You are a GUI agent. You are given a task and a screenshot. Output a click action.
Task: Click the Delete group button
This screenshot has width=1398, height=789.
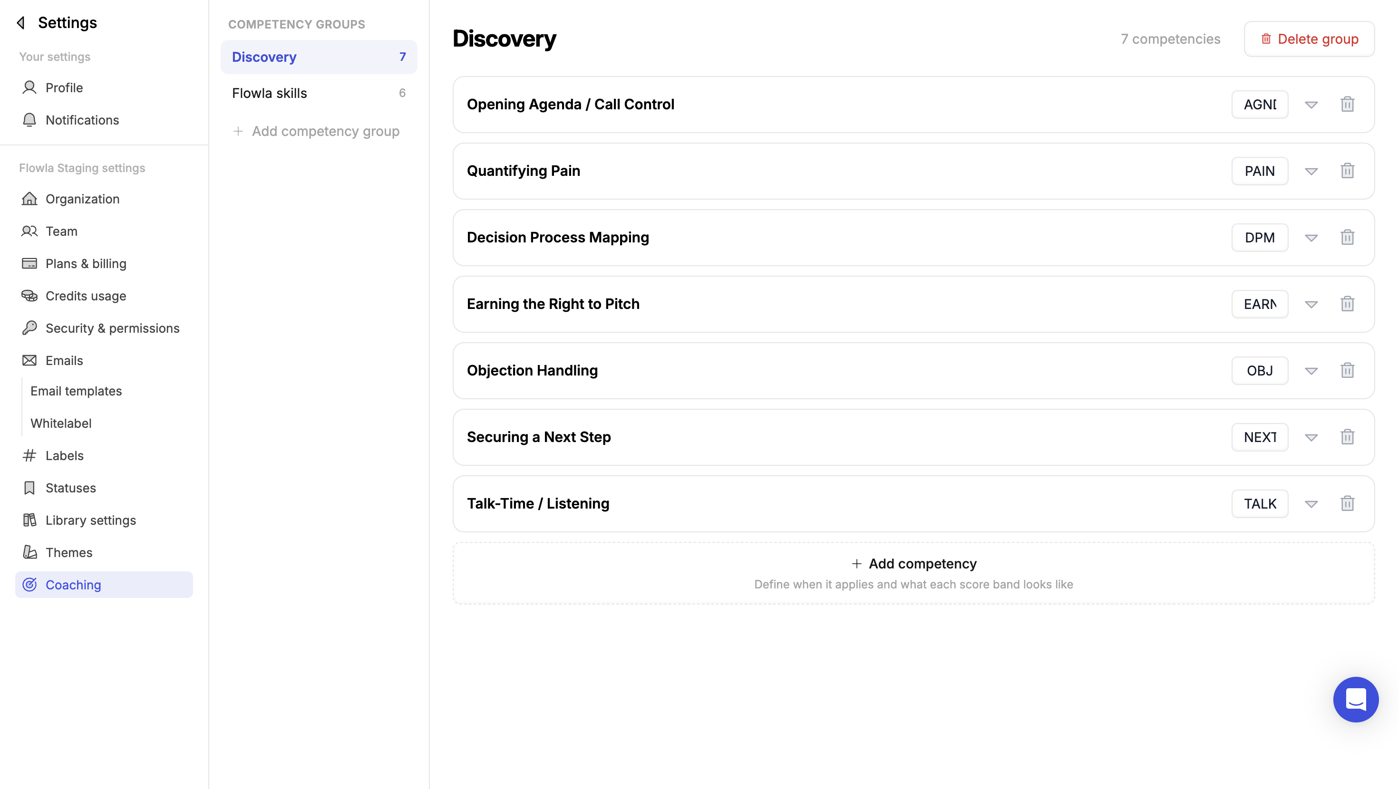coord(1309,39)
